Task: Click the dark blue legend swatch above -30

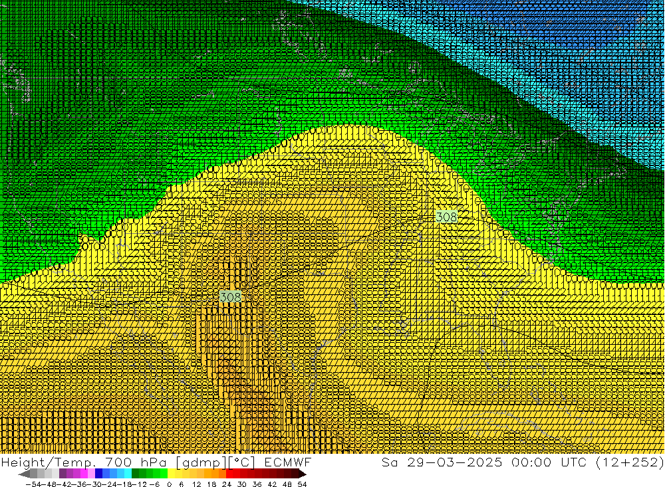Action: click(x=99, y=474)
